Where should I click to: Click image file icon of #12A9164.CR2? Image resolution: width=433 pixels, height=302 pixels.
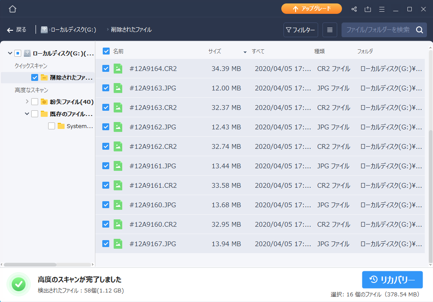coord(118,68)
